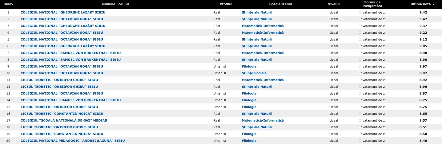Click the sort arrow next to Ultima notă

point(433,4)
